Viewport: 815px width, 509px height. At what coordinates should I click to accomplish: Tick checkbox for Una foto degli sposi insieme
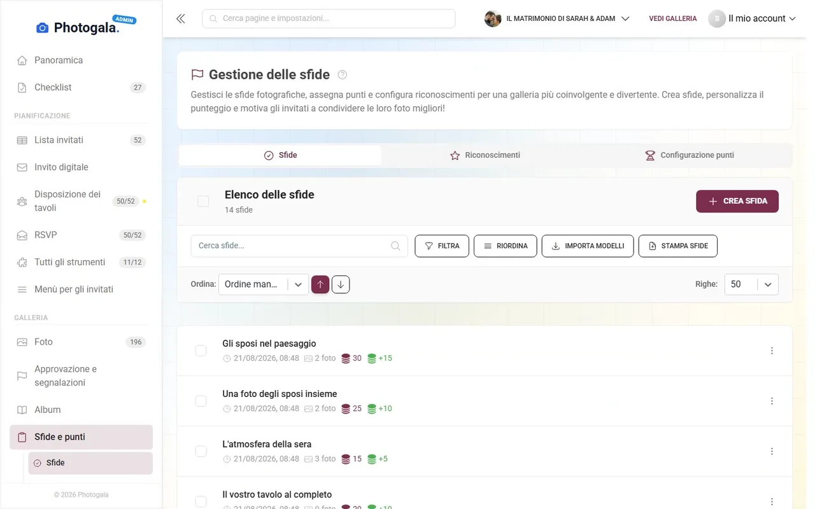(201, 401)
